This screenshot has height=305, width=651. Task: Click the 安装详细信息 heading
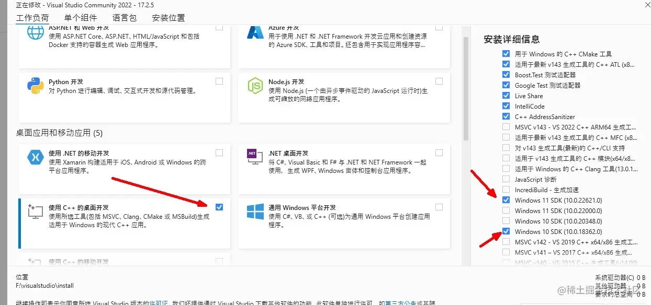(x=512, y=39)
